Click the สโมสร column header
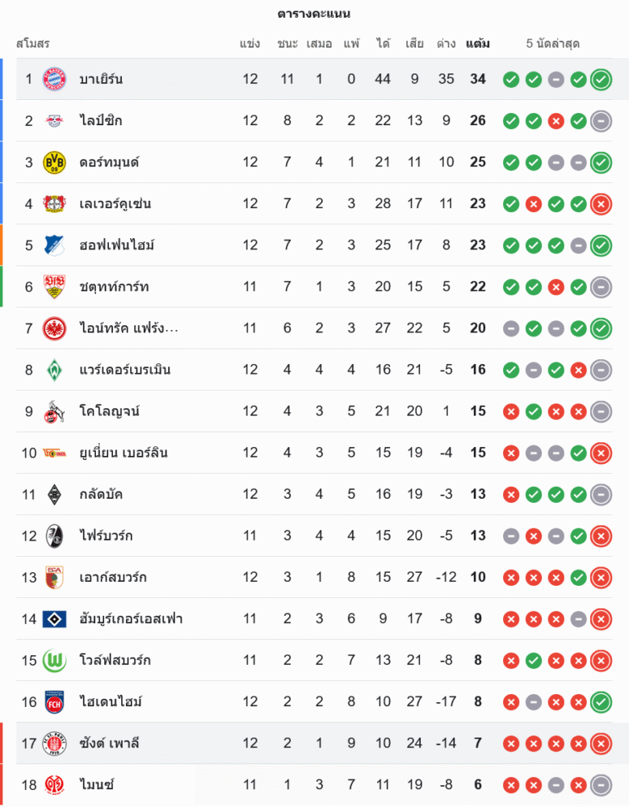 click(x=33, y=44)
